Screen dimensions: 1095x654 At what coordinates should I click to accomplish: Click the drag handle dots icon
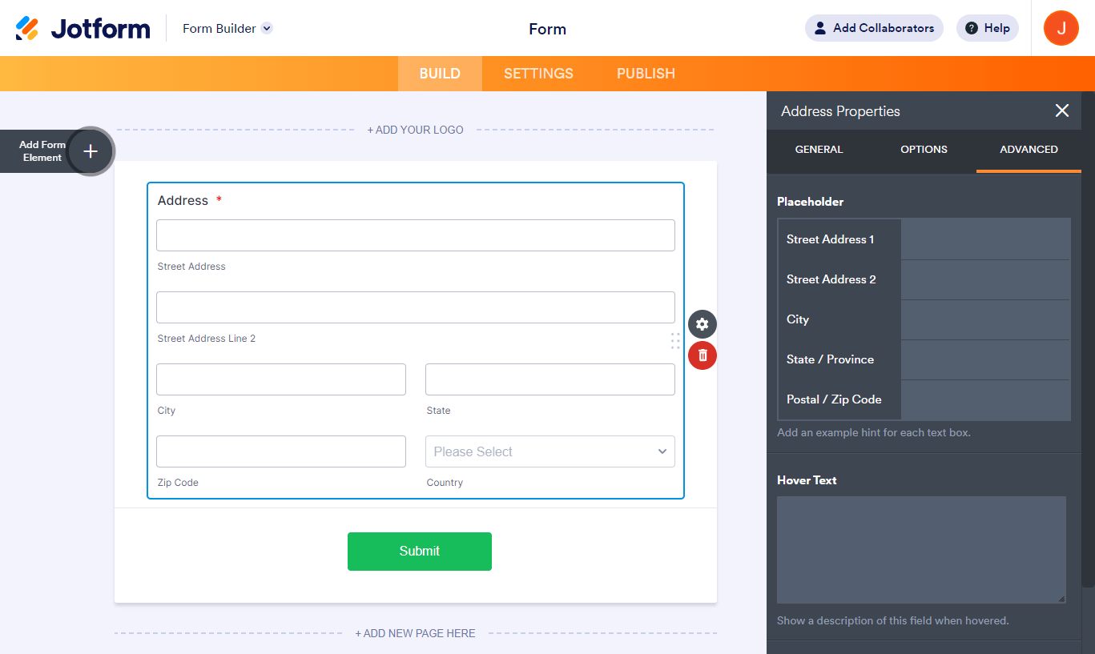(x=675, y=340)
